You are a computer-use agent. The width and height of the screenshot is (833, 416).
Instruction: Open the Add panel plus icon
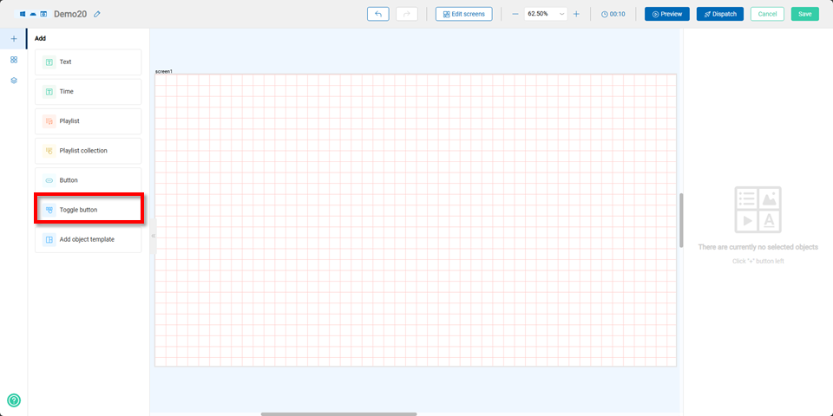(x=13, y=39)
